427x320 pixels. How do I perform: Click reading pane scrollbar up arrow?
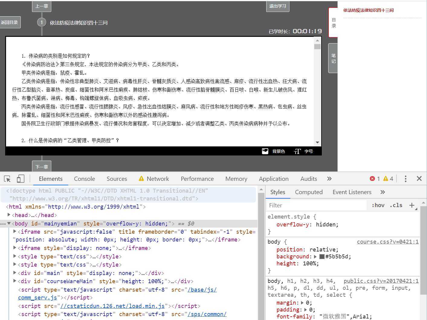317,40
